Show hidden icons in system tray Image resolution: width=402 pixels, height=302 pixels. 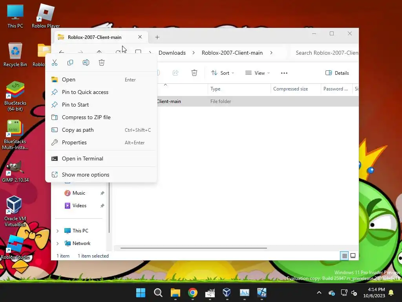319,293
